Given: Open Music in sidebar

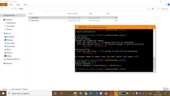Looking at the screenshot, I should click(x=9, y=50).
